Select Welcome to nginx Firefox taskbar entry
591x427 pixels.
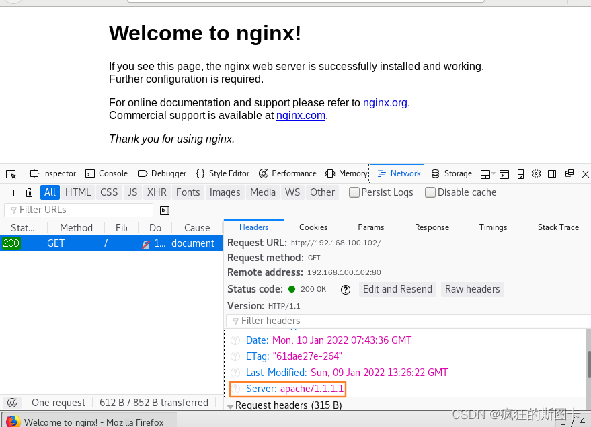pos(89,420)
